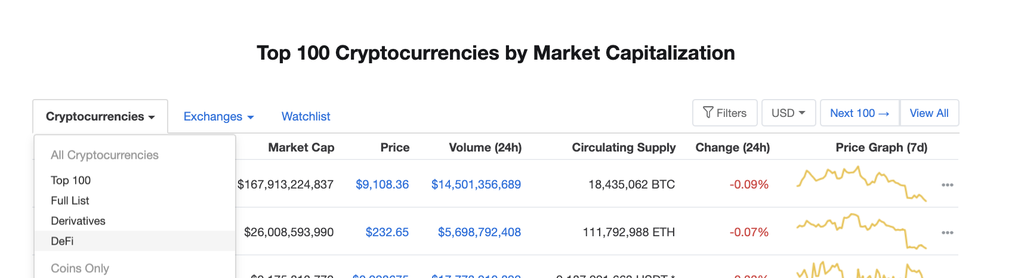Open Ethereum row three-dot options menu
1018x278 pixels.
947,233
